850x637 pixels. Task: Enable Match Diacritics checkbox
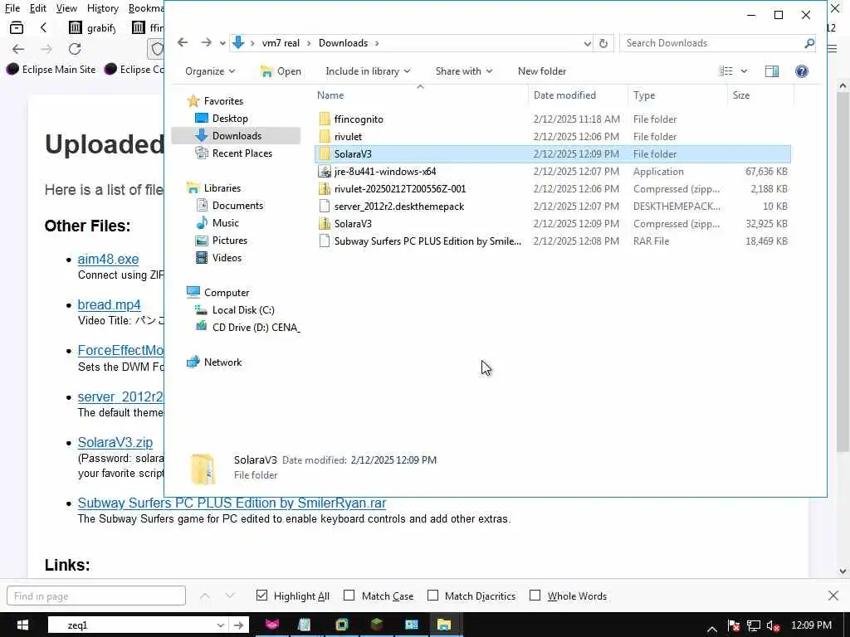click(432, 596)
